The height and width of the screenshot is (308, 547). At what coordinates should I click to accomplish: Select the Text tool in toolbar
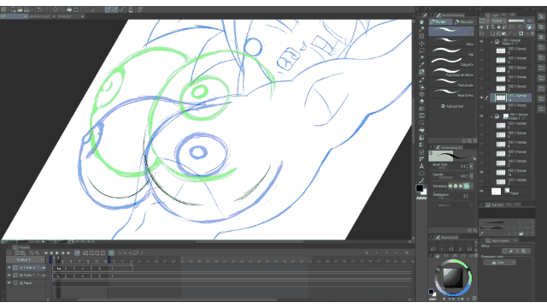[421, 166]
